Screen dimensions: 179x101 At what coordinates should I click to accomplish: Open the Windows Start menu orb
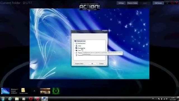[3, 99]
